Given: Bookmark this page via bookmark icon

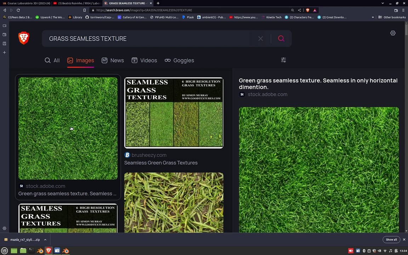Looking at the screenshot, I should pos(85,10).
